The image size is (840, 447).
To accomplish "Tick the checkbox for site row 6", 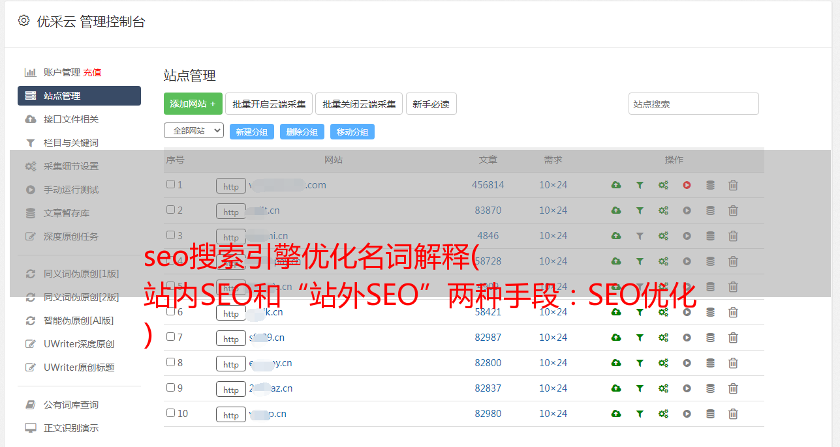I will [170, 311].
